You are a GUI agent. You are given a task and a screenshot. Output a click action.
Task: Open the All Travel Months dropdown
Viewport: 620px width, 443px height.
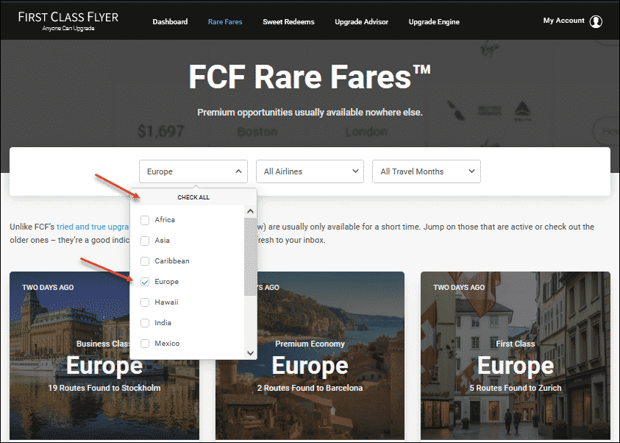coord(427,171)
